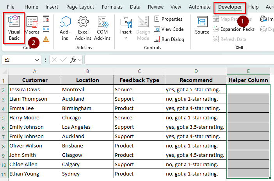Select the Jessica Davis cell
The width and height of the screenshot is (274, 181).
pos(35,89)
